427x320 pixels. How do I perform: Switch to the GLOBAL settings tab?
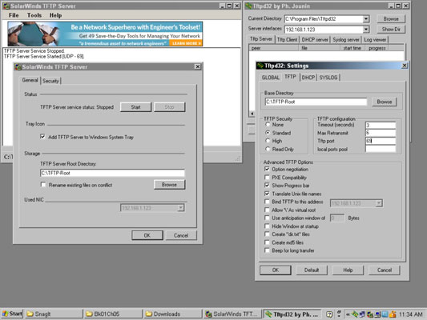coord(271,78)
